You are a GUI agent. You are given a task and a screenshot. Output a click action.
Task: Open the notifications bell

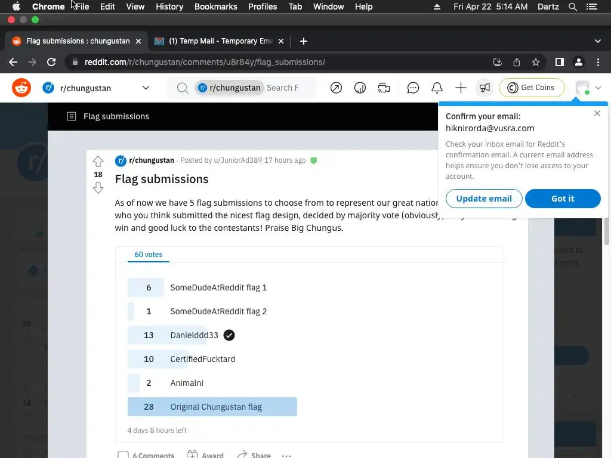tap(437, 88)
